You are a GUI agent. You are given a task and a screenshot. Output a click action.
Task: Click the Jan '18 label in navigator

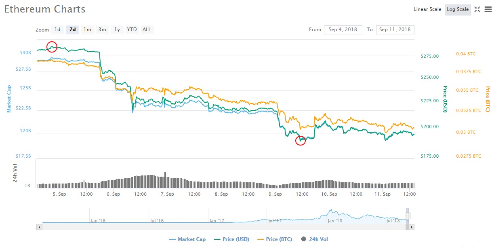[x=335, y=221]
